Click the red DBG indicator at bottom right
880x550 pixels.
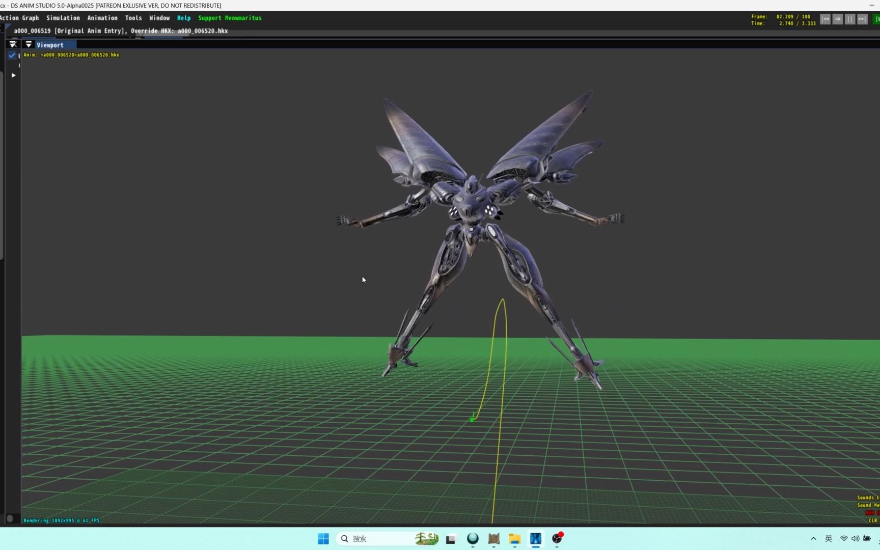[872, 513]
